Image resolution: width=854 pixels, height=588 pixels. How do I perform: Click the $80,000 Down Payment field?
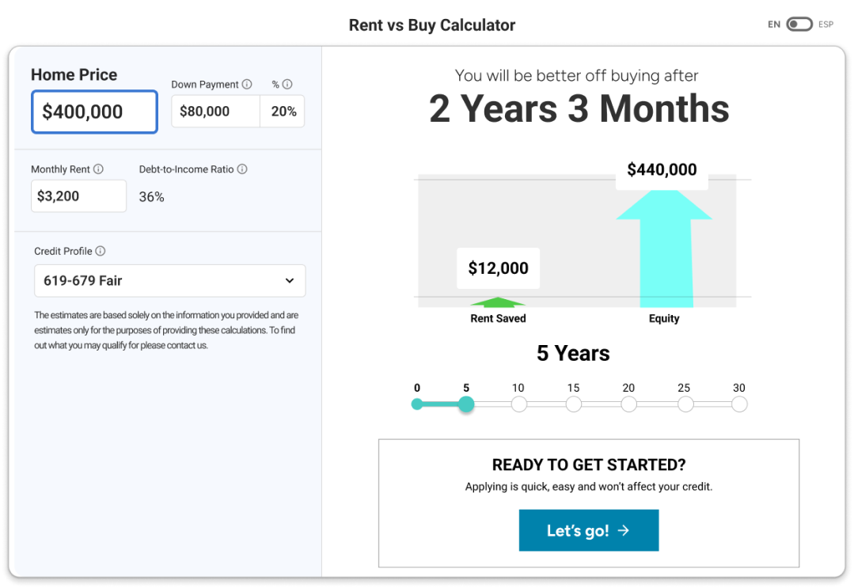214,112
